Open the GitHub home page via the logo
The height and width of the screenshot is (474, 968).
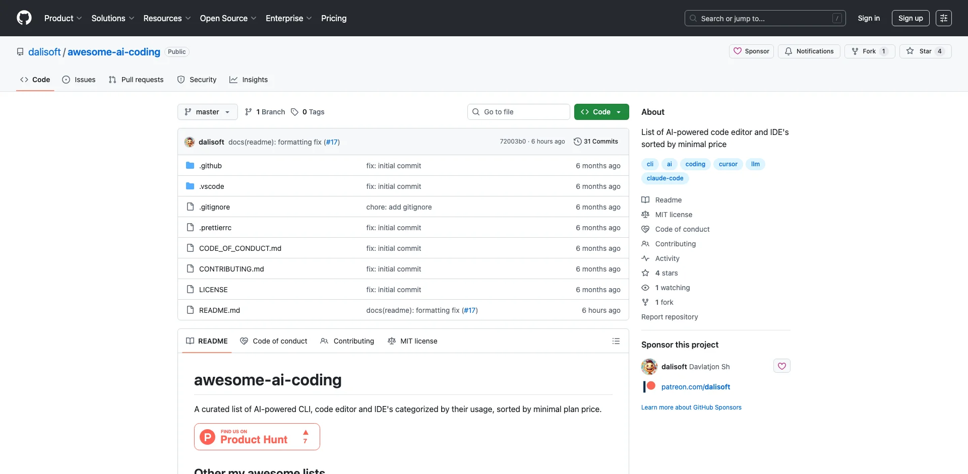coord(23,18)
